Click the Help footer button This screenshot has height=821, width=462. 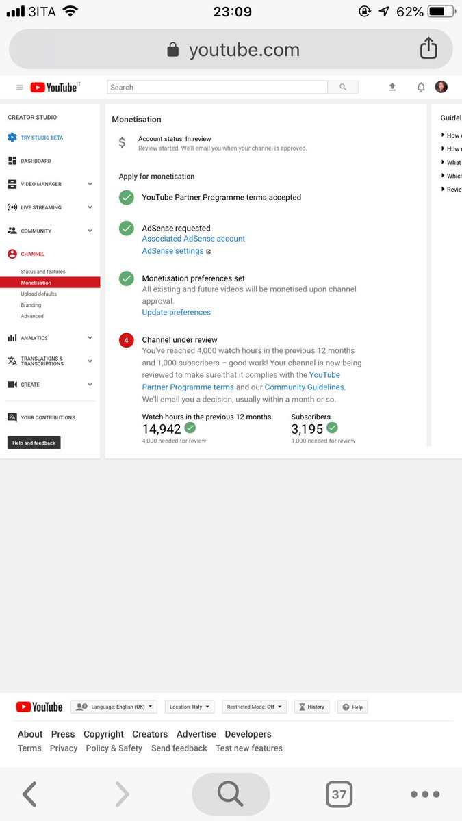(352, 707)
